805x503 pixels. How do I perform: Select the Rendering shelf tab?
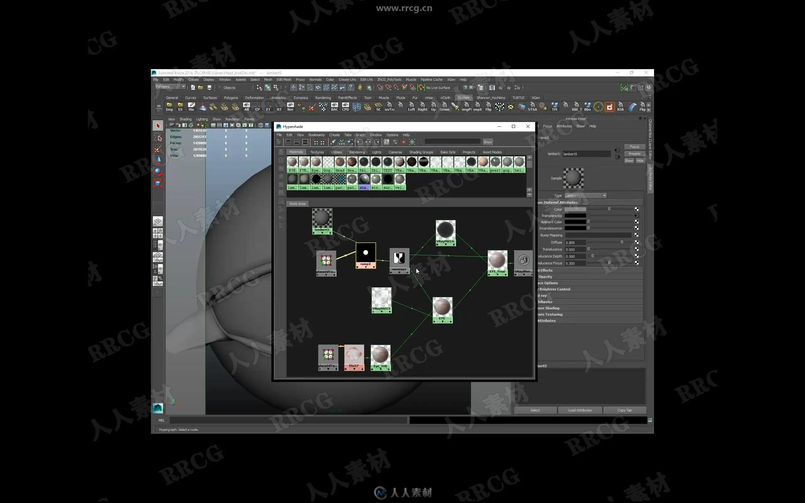pyautogui.click(x=323, y=98)
